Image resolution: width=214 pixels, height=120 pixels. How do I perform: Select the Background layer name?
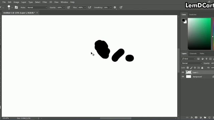tap(197, 77)
